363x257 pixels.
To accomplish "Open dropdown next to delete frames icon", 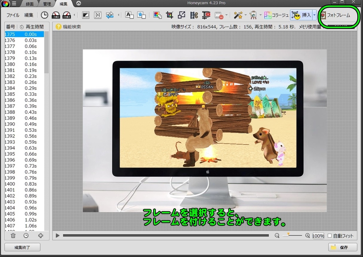I will pyautogui.click(x=227, y=15).
